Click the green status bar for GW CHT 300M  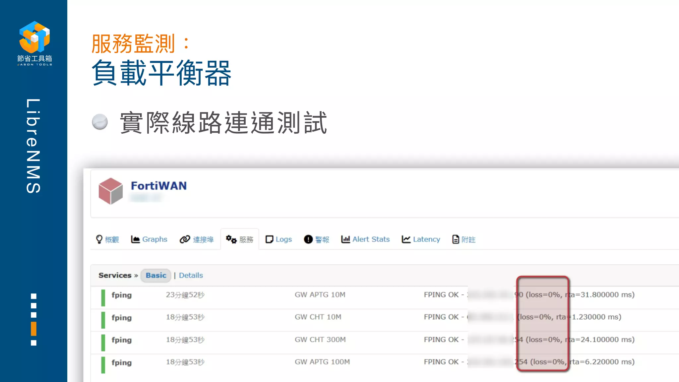[103, 343]
